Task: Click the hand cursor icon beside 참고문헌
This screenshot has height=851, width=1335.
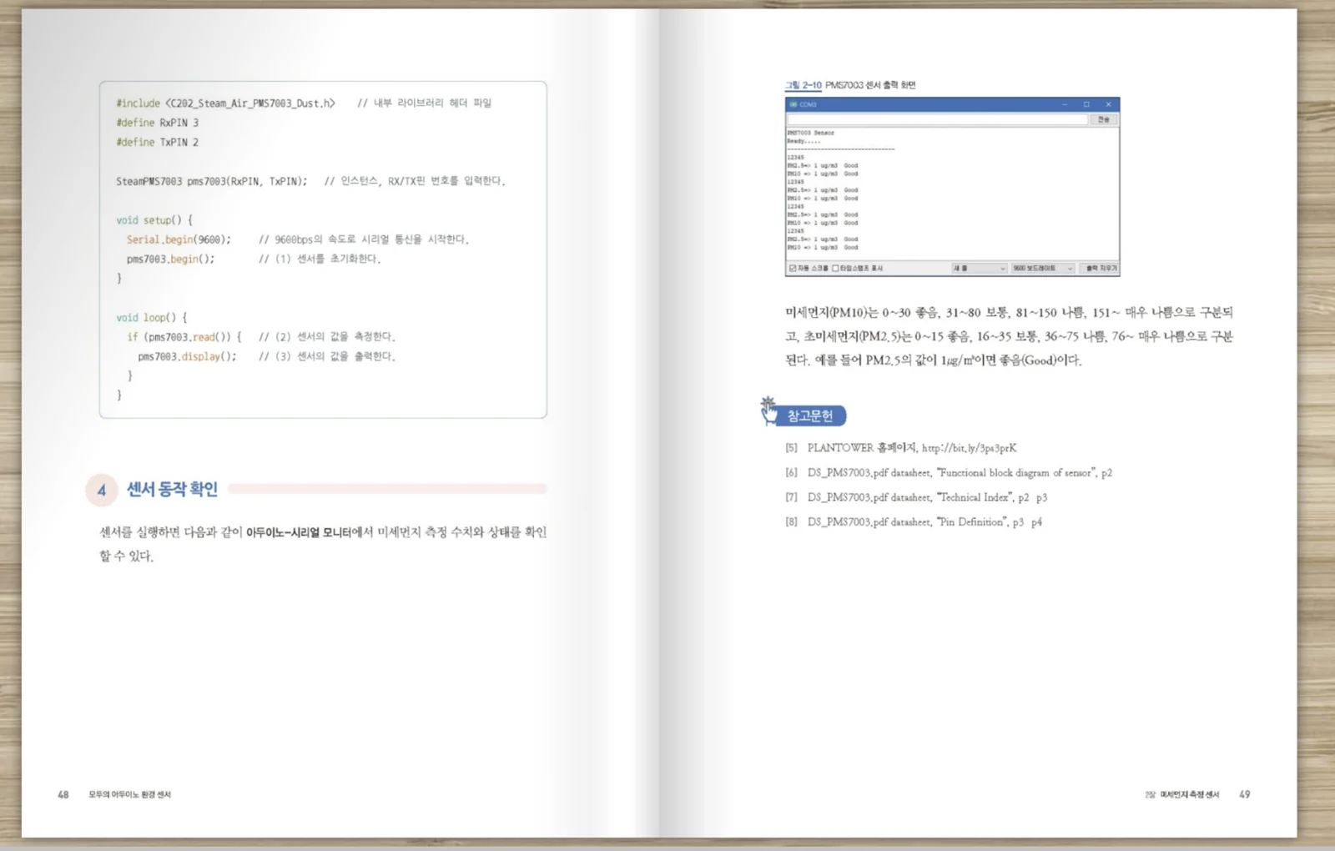Action: [x=768, y=410]
